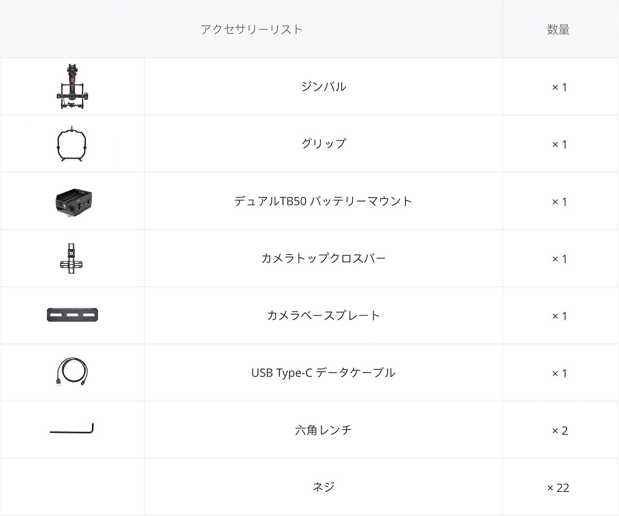
Task: Select the USB Type-C cable image
Action: click(x=72, y=373)
